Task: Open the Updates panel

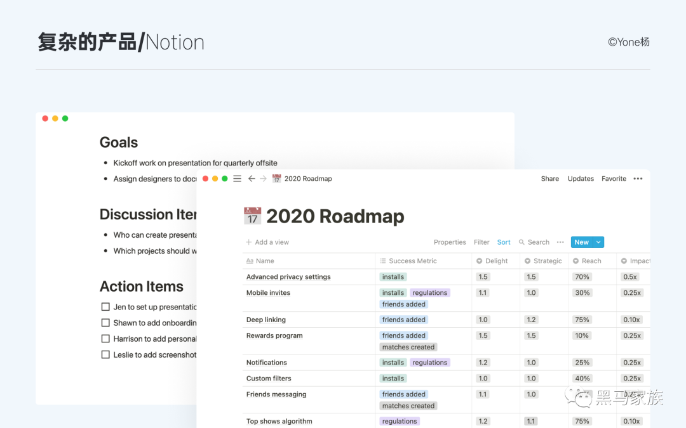Action: click(581, 179)
